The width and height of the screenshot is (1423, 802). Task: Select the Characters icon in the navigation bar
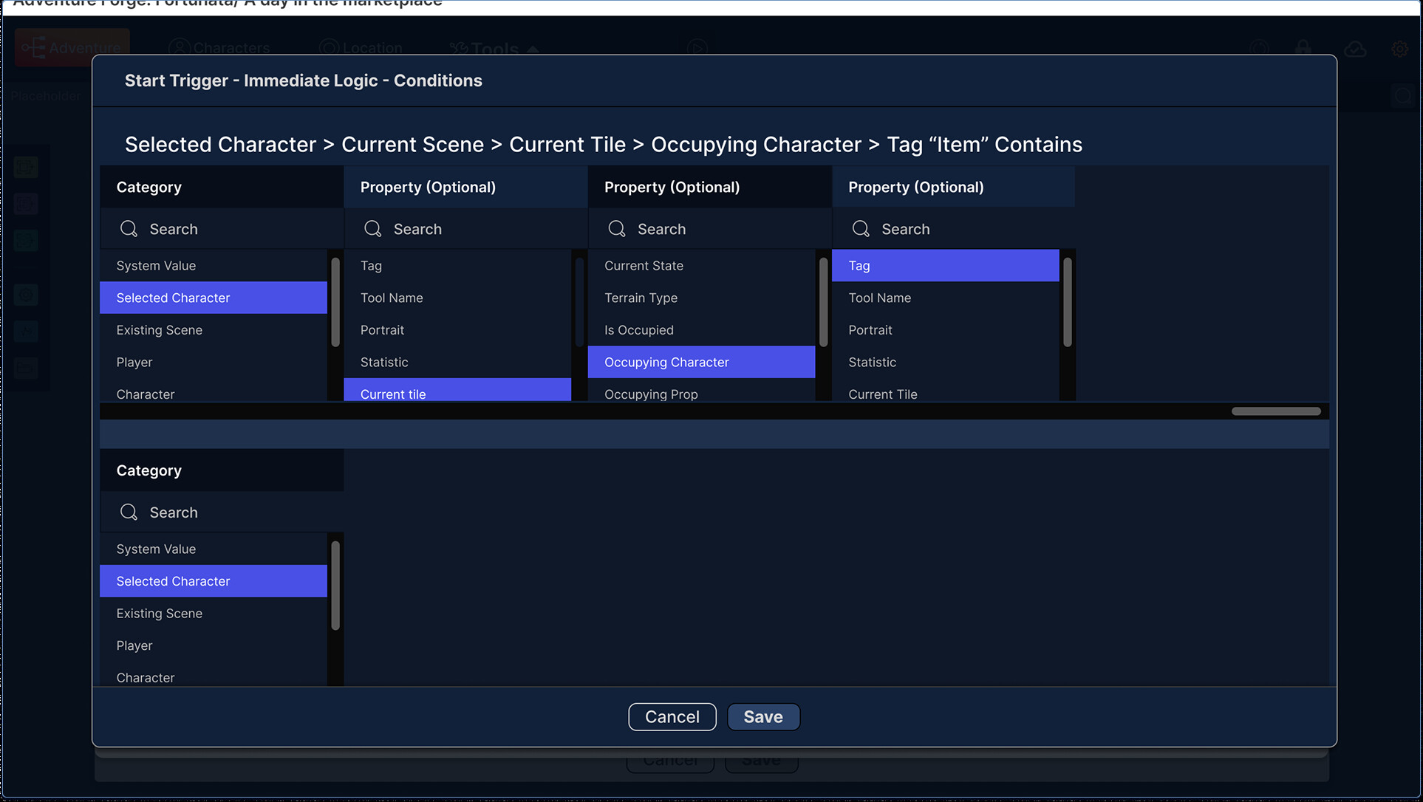click(x=180, y=47)
